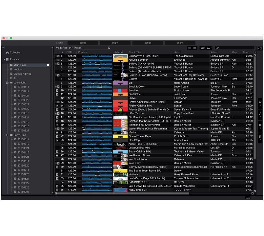Collapse the Playlists tree

coord(4,59)
